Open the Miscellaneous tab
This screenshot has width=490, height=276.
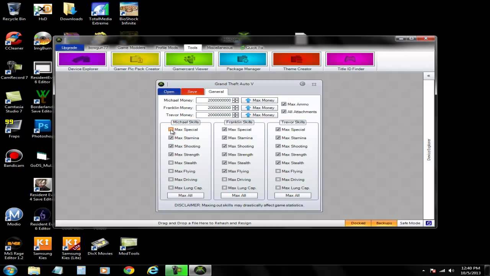coord(220,48)
